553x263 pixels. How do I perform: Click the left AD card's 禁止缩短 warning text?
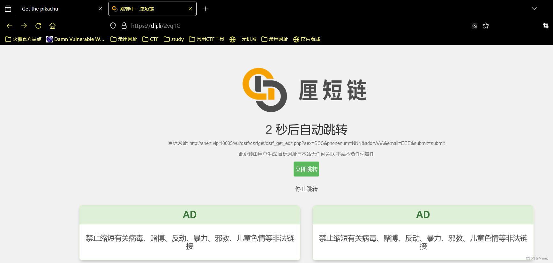(x=190, y=242)
